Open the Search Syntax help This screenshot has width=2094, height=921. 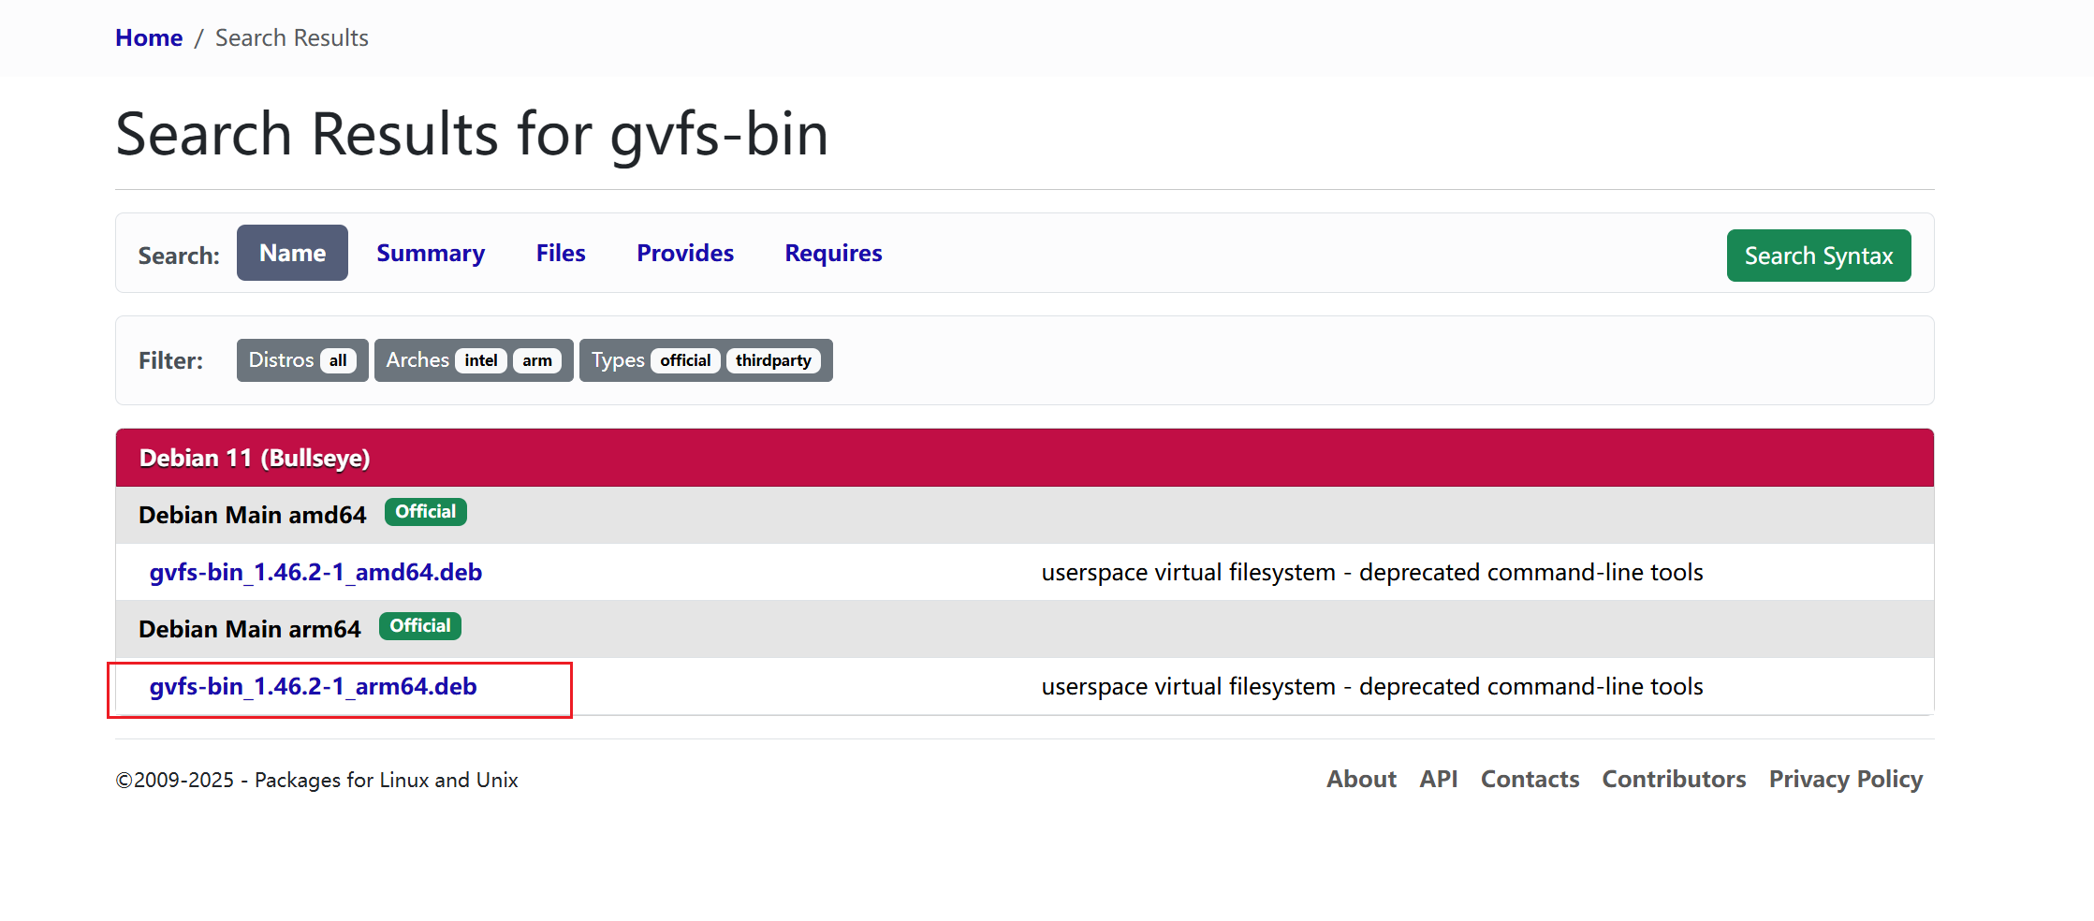coord(1818,255)
